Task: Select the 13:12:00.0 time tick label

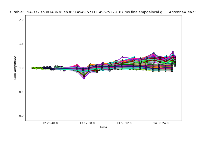Action: coord(87,123)
